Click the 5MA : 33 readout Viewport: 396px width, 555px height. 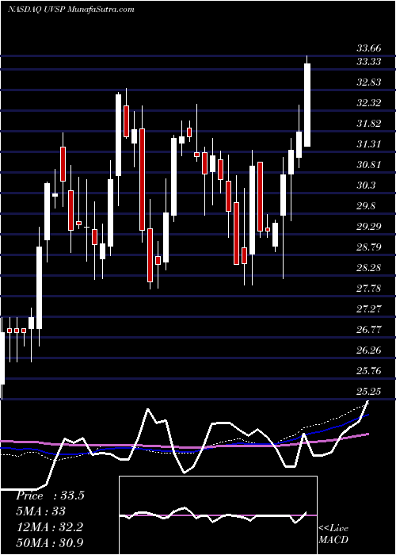40,511
